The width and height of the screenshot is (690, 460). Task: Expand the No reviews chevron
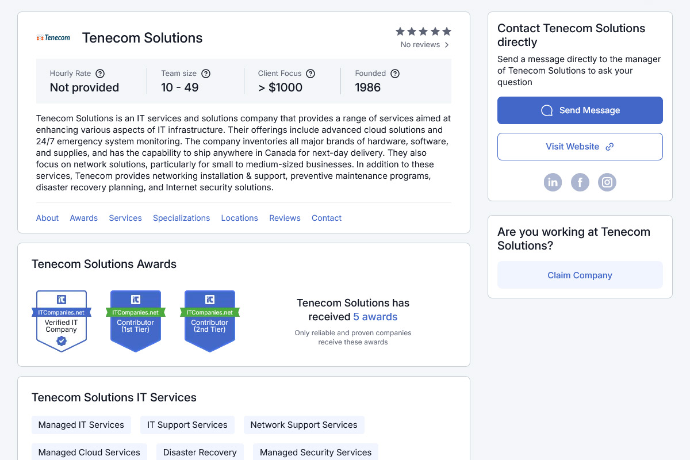(x=447, y=45)
